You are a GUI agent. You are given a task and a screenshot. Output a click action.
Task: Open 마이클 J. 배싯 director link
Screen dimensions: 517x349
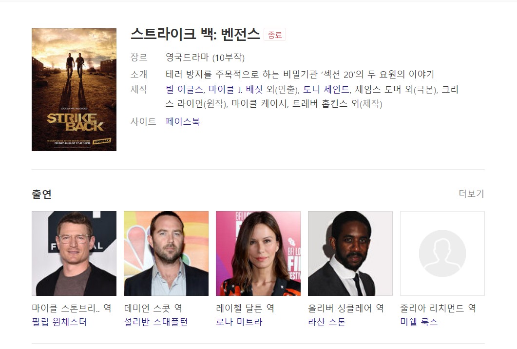pyautogui.click(x=235, y=89)
